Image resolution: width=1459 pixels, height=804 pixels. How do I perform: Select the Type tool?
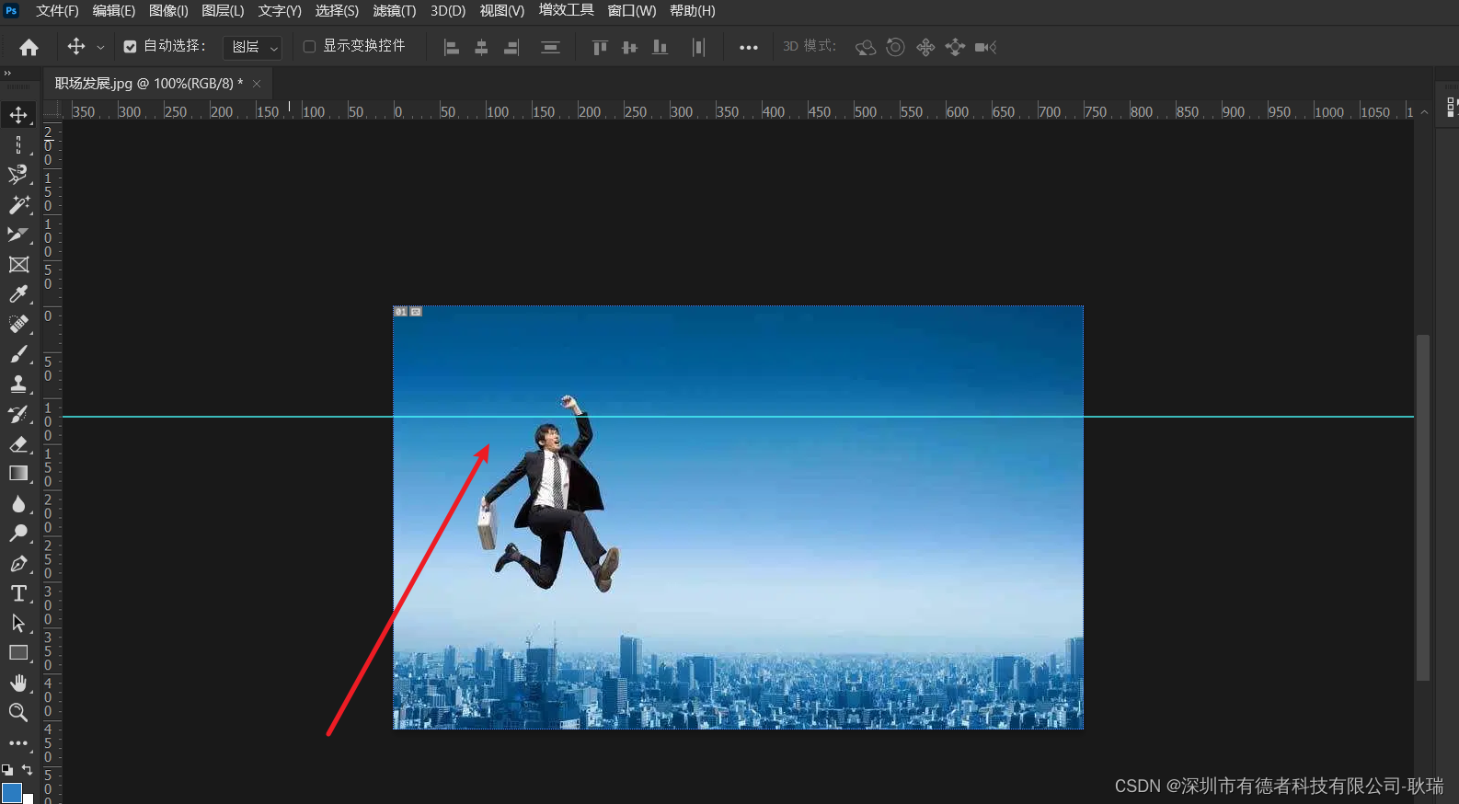18,593
